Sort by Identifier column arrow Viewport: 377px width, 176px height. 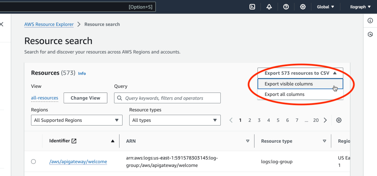click(x=113, y=141)
